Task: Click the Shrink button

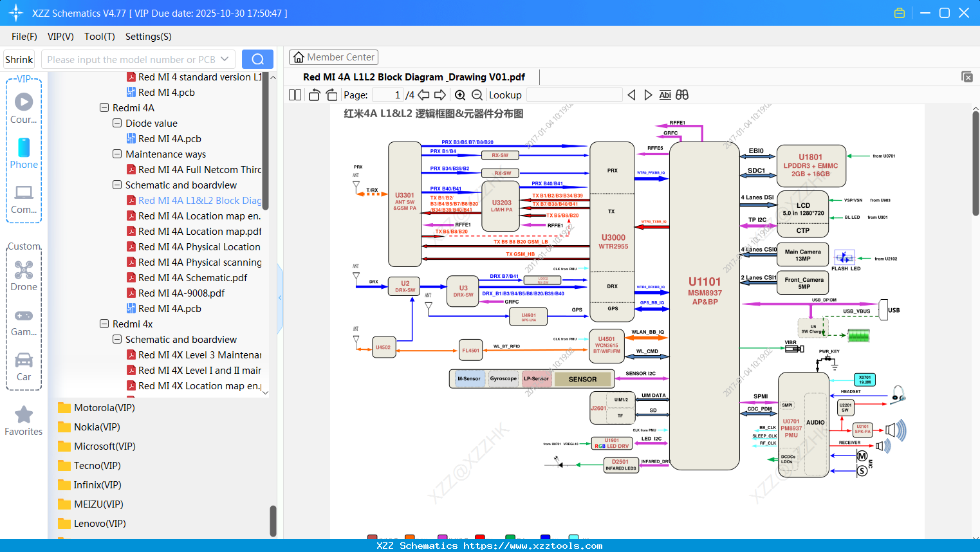Action: (19, 59)
